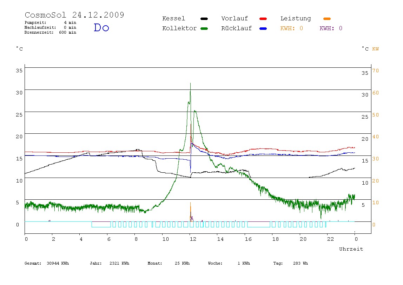Screen dimensions: 403x285
Task: Click the Rücklauf legend label
Action: pyautogui.click(x=237, y=28)
